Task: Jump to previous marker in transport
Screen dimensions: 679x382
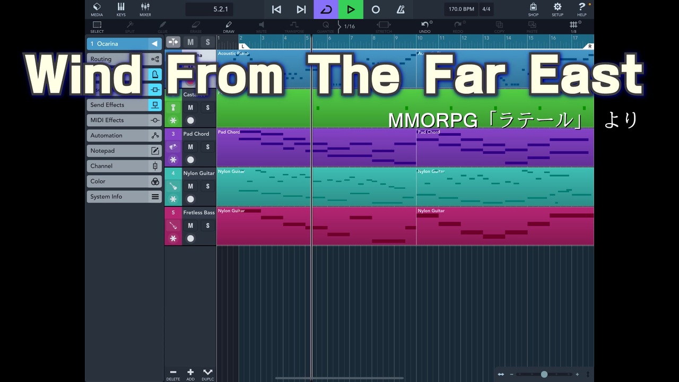Action: [276, 9]
